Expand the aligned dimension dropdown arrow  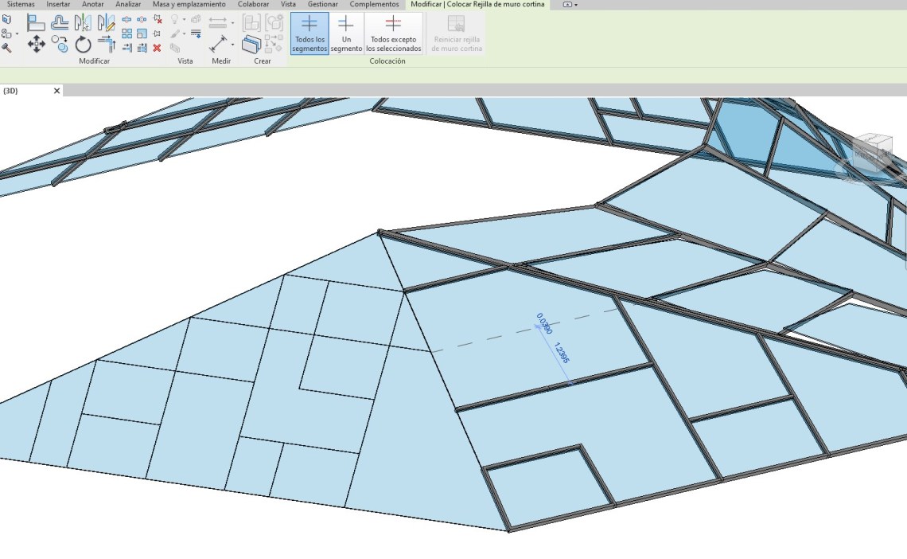(232, 23)
